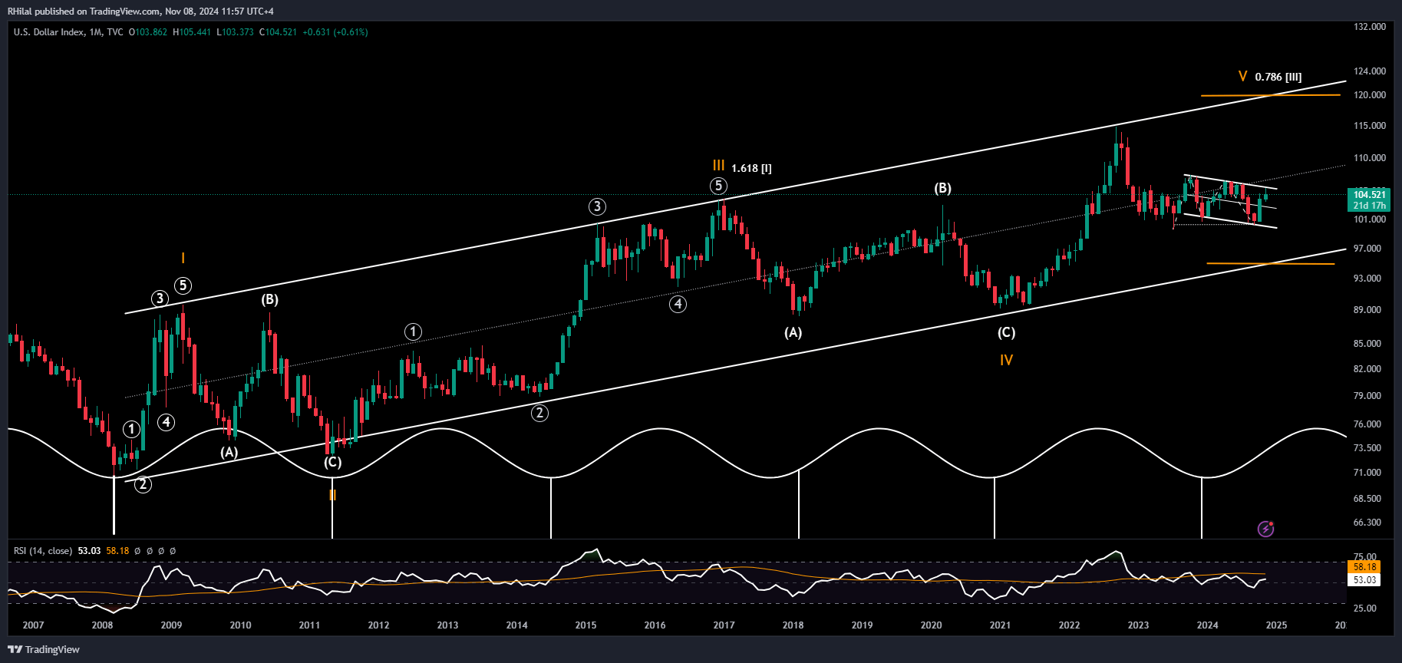1402x663 pixels.
Task: Click the 25.00 RSI axis label
Action: click(x=1365, y=609)
